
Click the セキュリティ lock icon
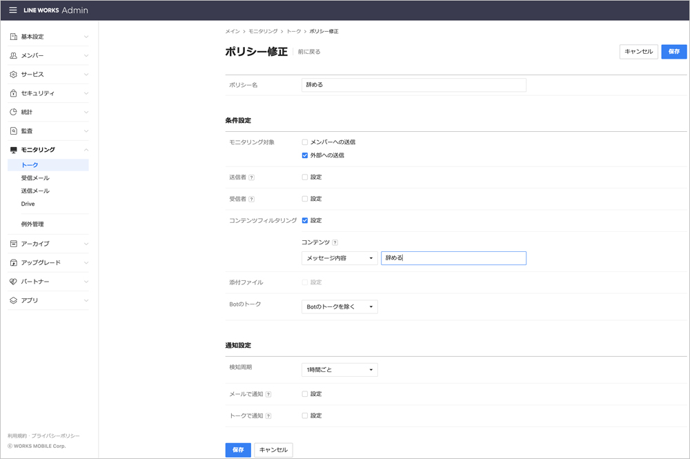tap(13, 93)
